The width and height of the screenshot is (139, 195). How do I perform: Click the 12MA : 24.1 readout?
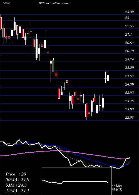pos(17,191)
